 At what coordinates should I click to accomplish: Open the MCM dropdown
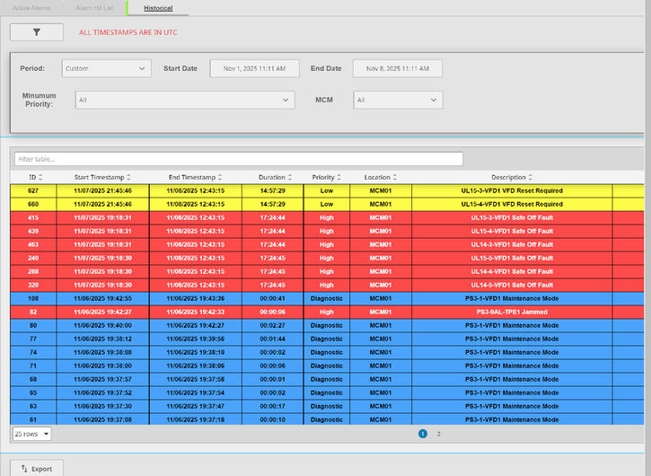point(397,100)
